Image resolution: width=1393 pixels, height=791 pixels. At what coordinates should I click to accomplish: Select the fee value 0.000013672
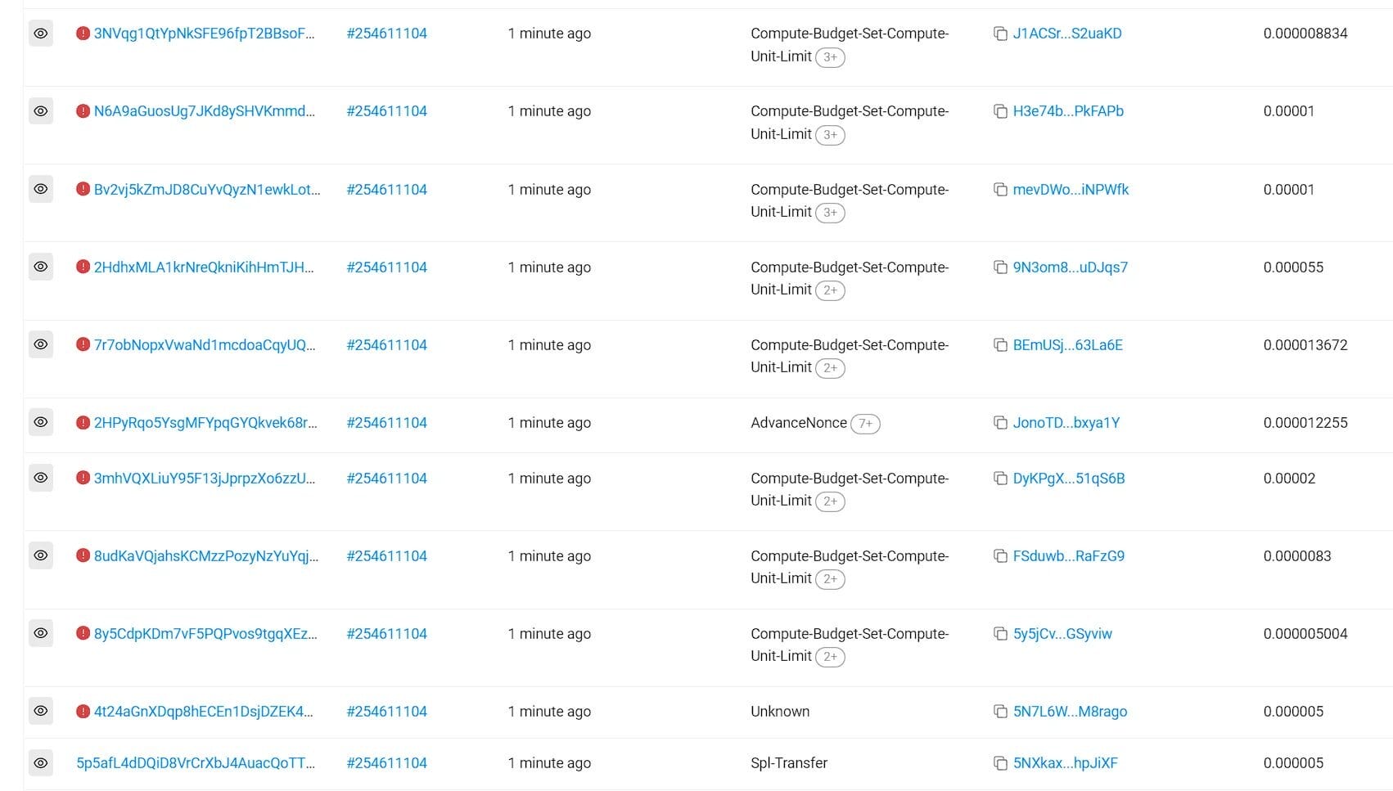tap(1305, 344)
